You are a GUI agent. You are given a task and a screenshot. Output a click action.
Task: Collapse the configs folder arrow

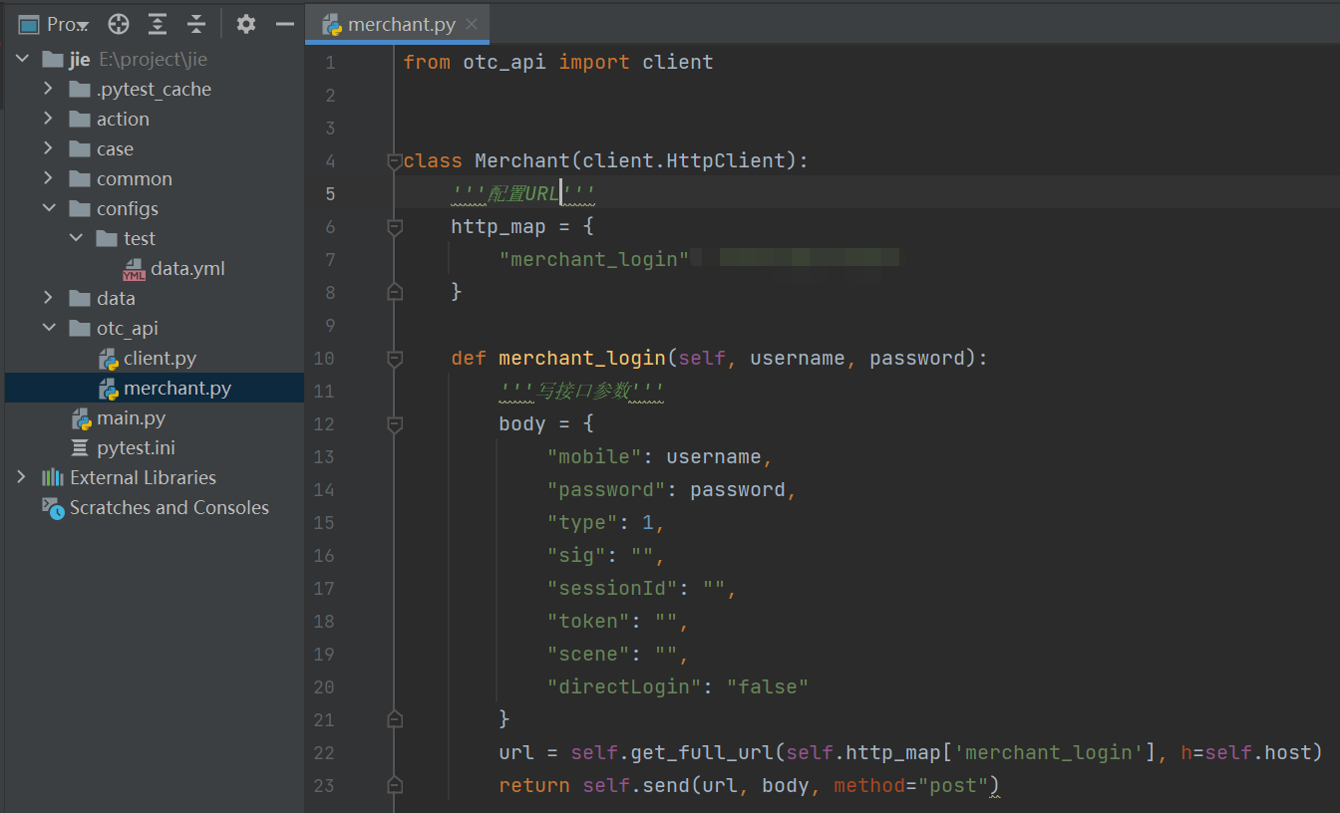(48, 209)
